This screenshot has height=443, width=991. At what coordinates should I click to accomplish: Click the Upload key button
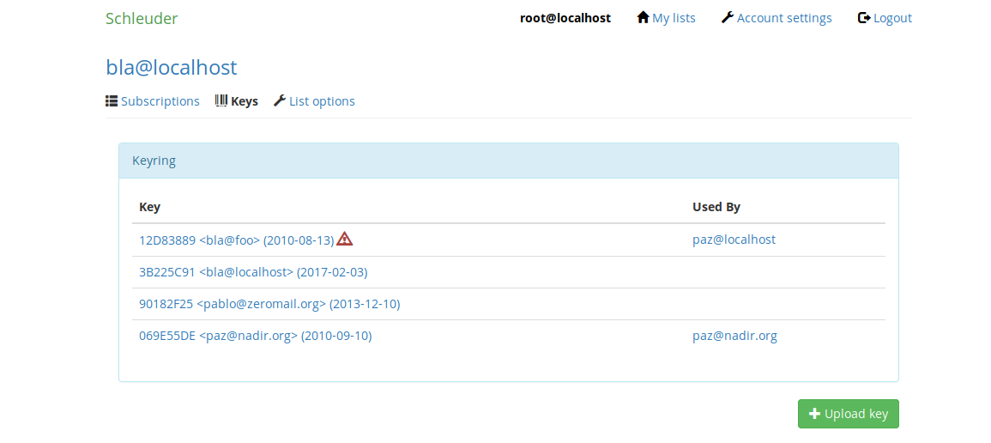[x=849, y=414]
